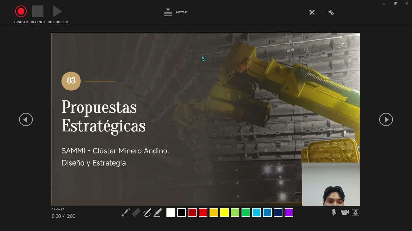This screenshot has height=231, width=412.
Task: Select the pen drawing tool
Action: (x=147, y=212)
